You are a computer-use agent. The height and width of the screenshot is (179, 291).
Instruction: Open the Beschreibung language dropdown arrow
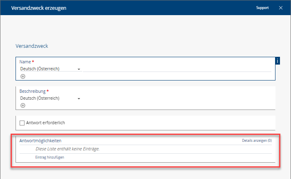pos(78,98)
